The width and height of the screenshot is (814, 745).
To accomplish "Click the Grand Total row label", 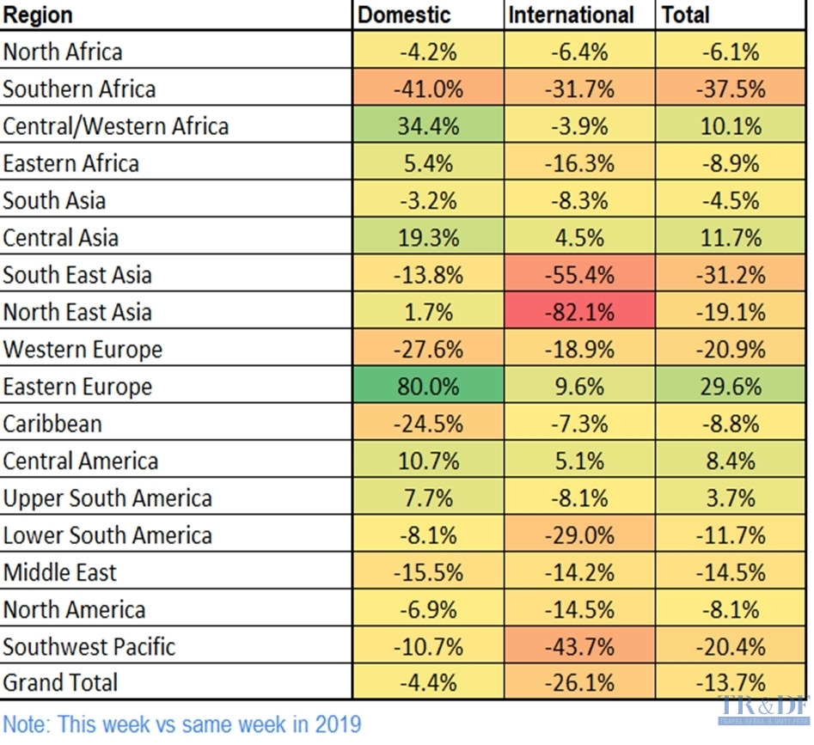I will click(x=61, y=684).
